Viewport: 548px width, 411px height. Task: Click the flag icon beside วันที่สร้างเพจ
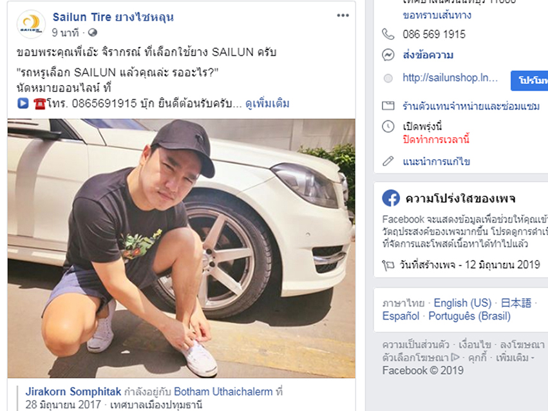click(388, 265)
